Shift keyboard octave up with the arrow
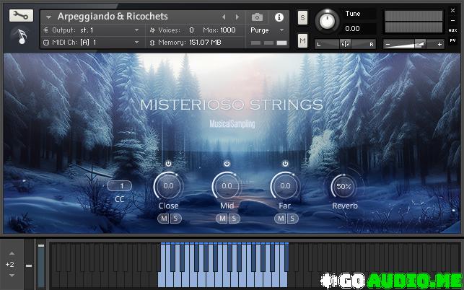This screenshot has width=464, height=290. pos(9,253)
